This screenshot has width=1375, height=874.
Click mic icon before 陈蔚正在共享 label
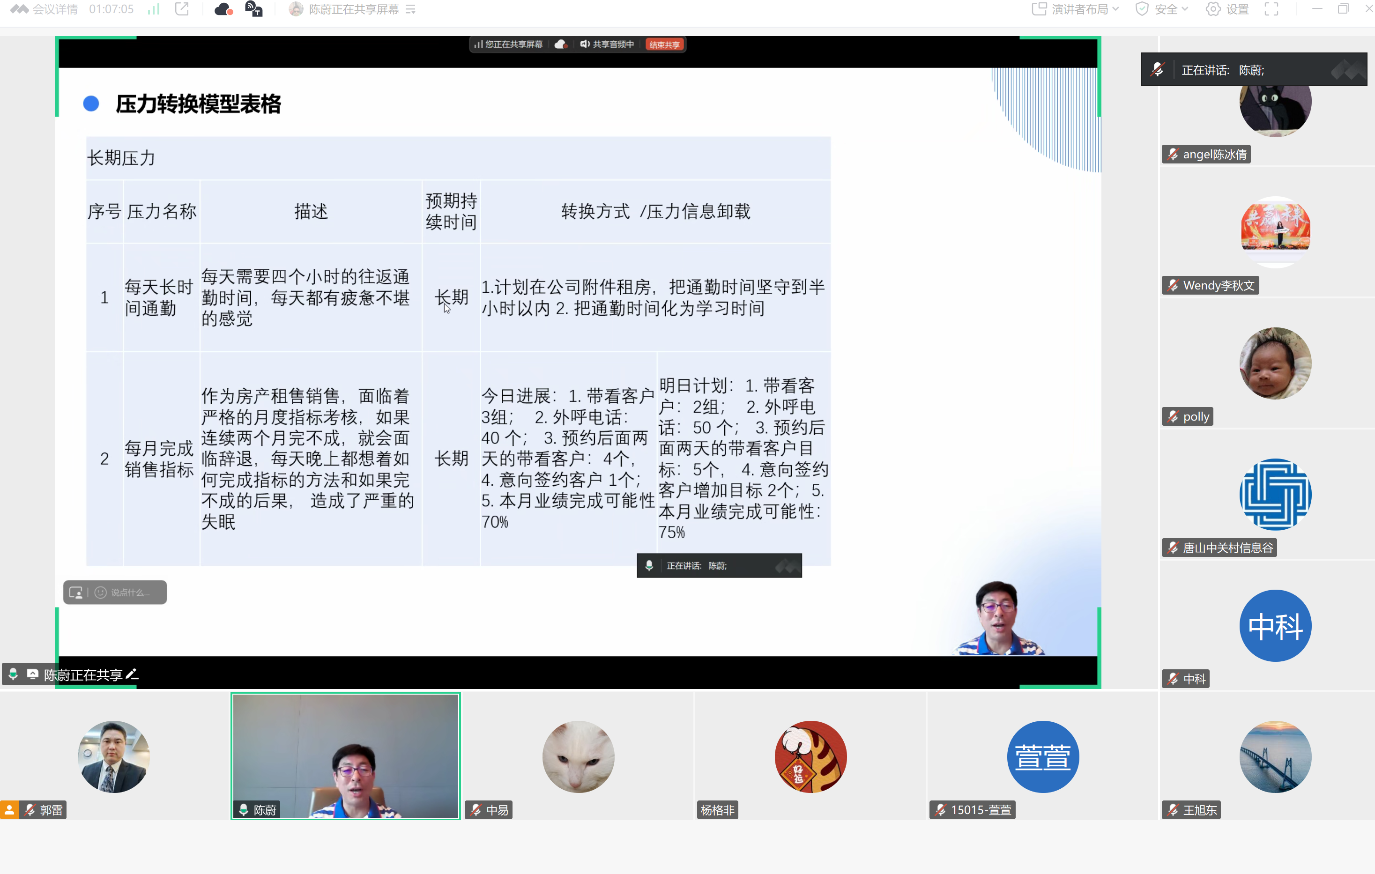(13, 675)
